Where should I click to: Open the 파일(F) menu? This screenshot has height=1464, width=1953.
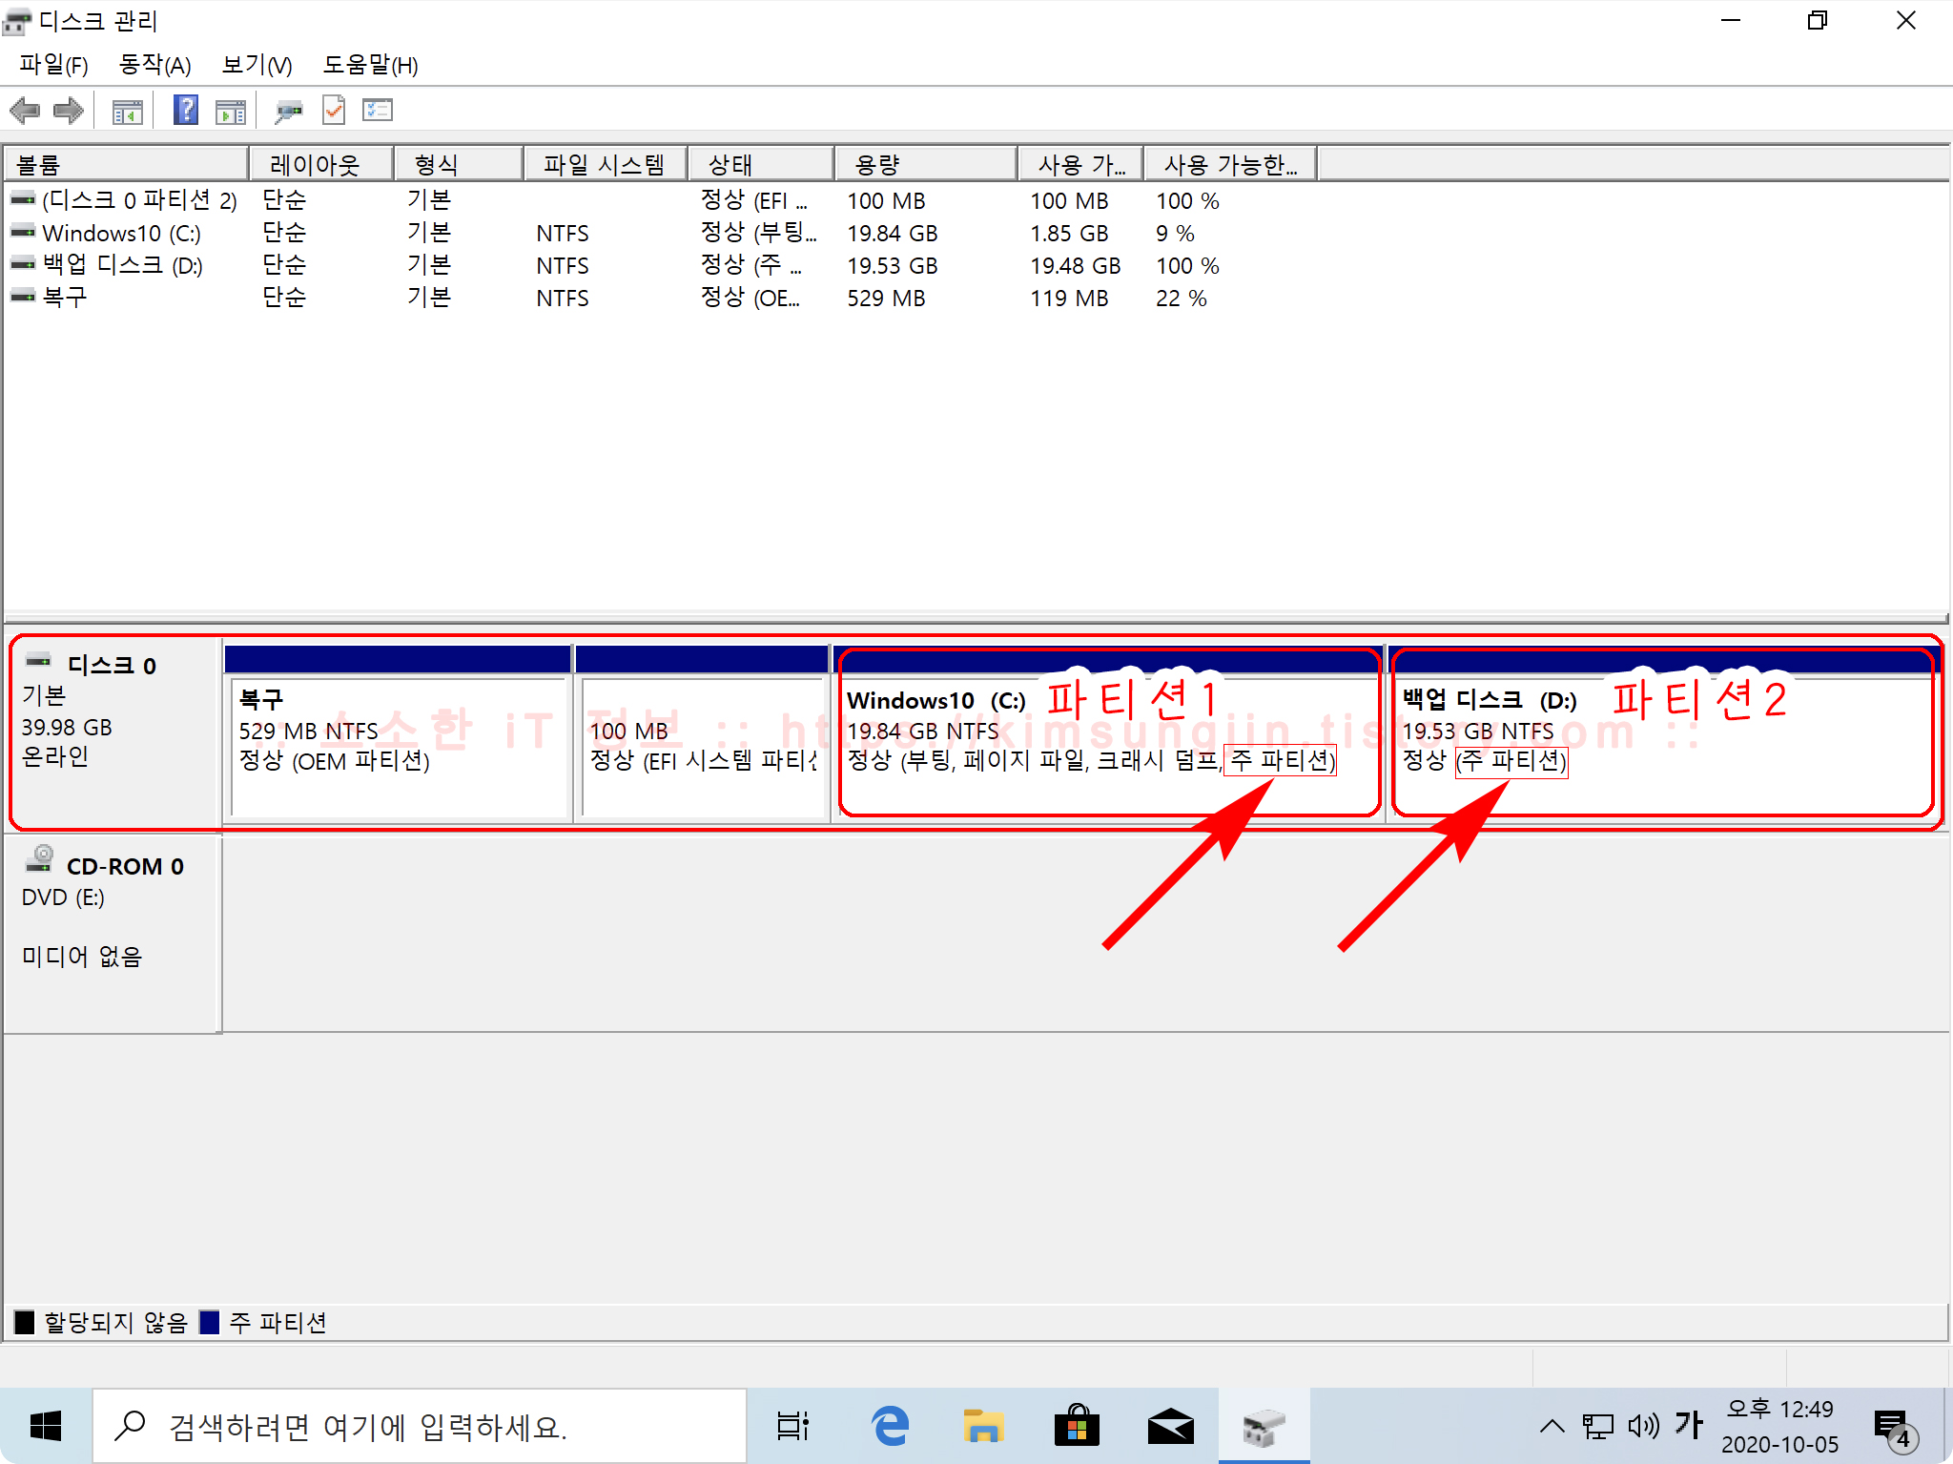click(x=53, y=65)
